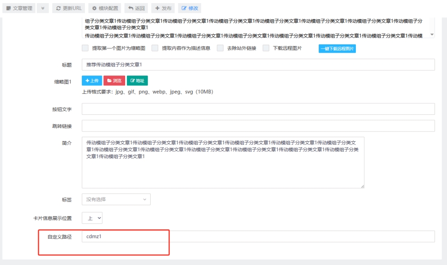The width and height of the screenshot is (447, 265).
Task: Click into the 按钮文字 input field
Action: pos(258,109)
